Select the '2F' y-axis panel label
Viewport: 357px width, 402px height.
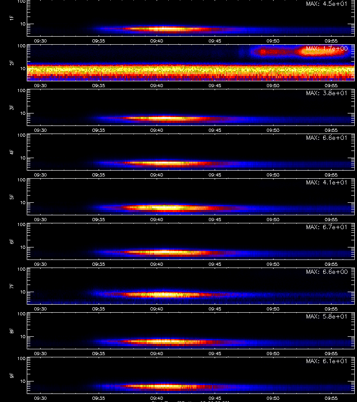tap(12, 63)
